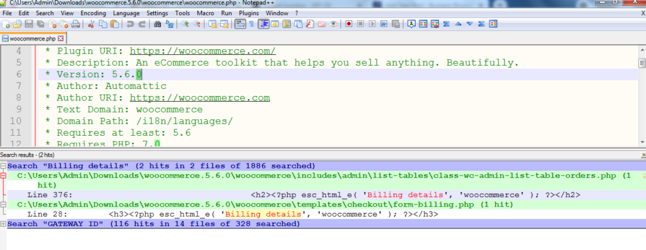The image size is (646, 250).
Task: Click the User Defined Language icon
Action: [274, 24]
